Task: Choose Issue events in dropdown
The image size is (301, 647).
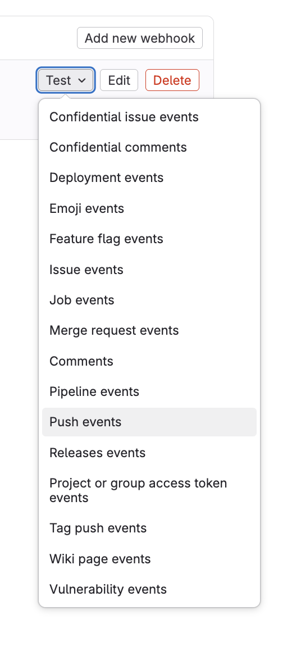Action: click(x=149, y=270)
